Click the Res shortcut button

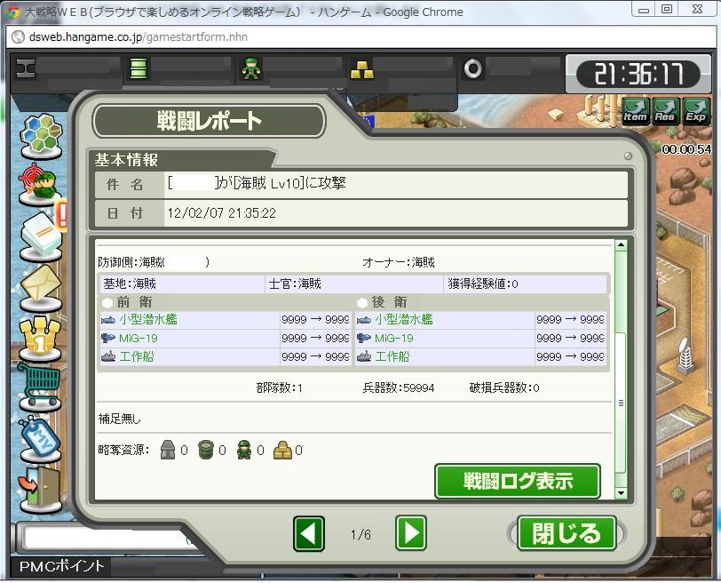click(x=665, y=111)
